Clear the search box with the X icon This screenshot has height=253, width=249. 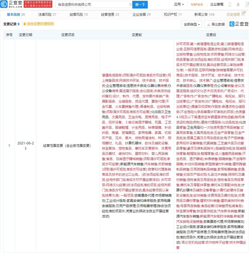pos(130,4)
